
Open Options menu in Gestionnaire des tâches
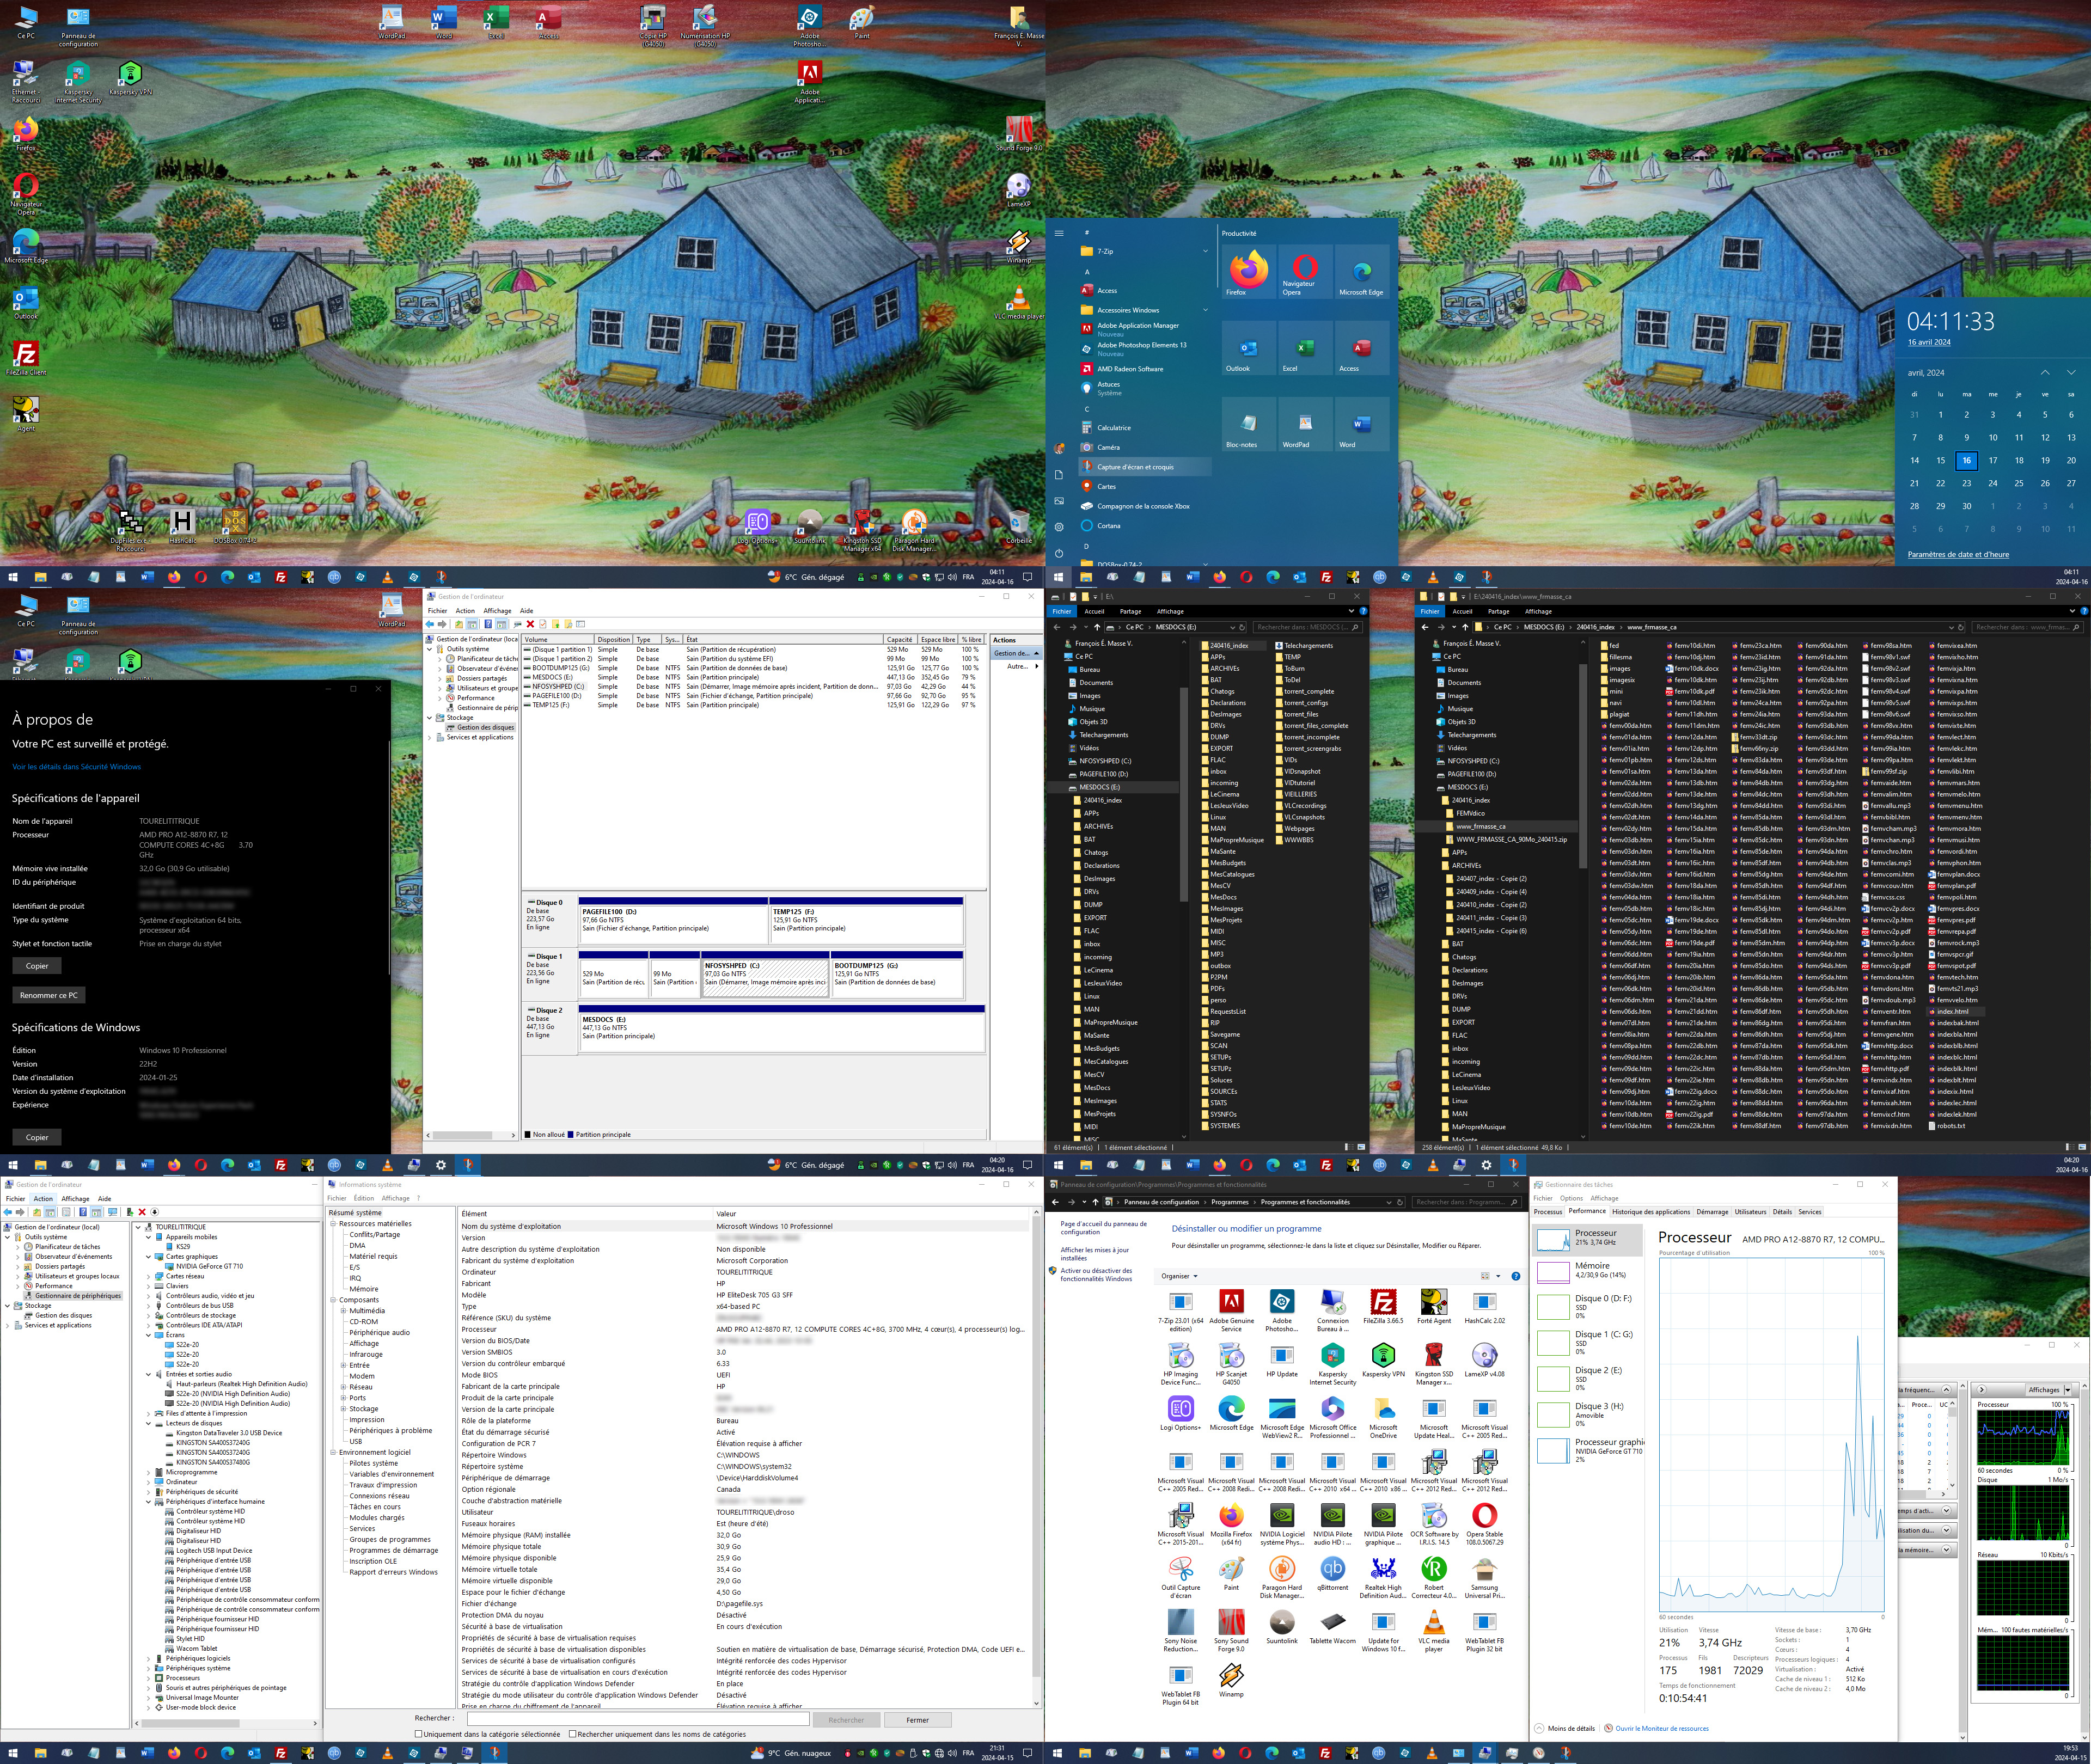point(1571,1198)
